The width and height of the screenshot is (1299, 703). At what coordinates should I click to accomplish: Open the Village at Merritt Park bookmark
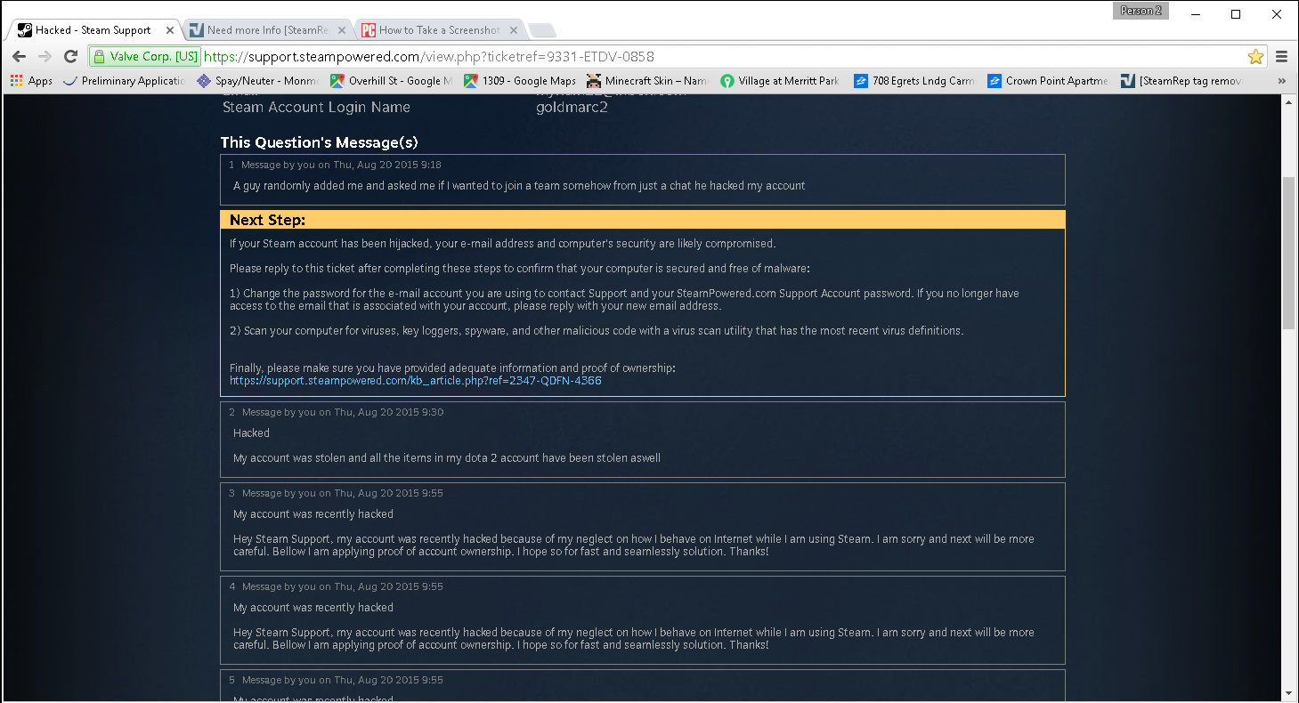(x=780, y=81)
